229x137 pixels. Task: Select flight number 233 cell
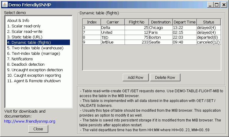(x=137, y=42)
